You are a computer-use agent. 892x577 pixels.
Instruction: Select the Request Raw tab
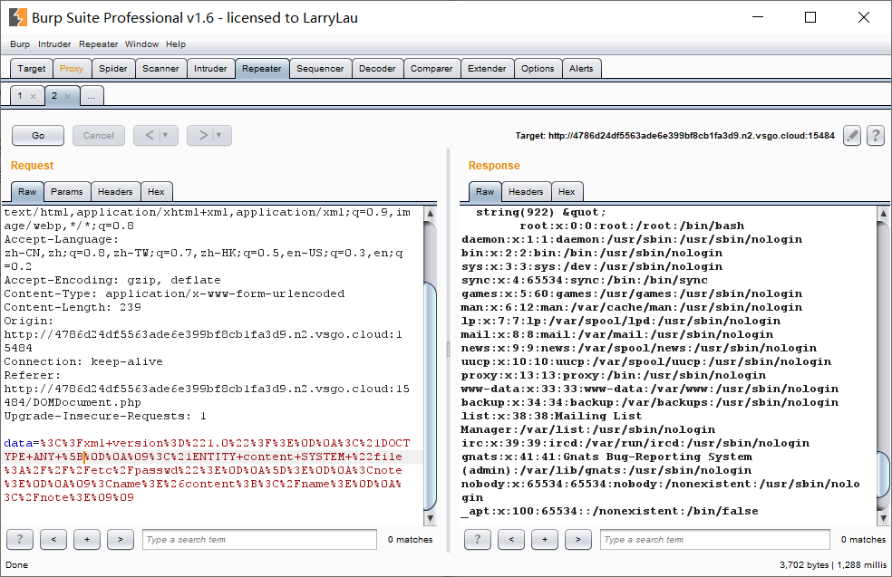[27, 191]
